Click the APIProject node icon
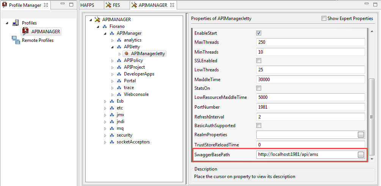The image size is (381, 186). tap(119, 67)
